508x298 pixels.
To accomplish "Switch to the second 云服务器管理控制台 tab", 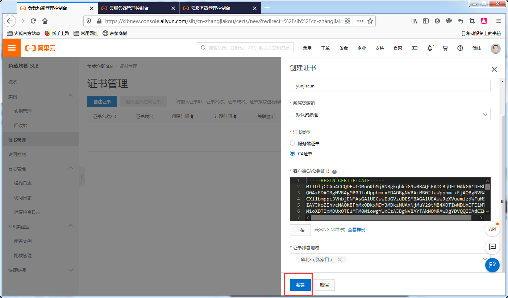I will pyautogui.click(x=220, y=8).
